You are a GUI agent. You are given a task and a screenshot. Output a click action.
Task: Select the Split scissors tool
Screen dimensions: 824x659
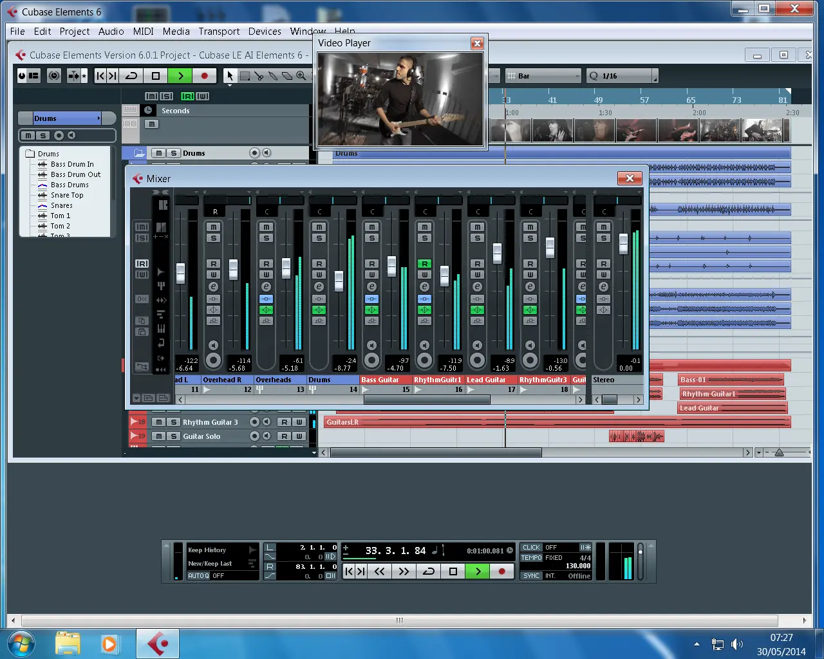coord(259,76)
